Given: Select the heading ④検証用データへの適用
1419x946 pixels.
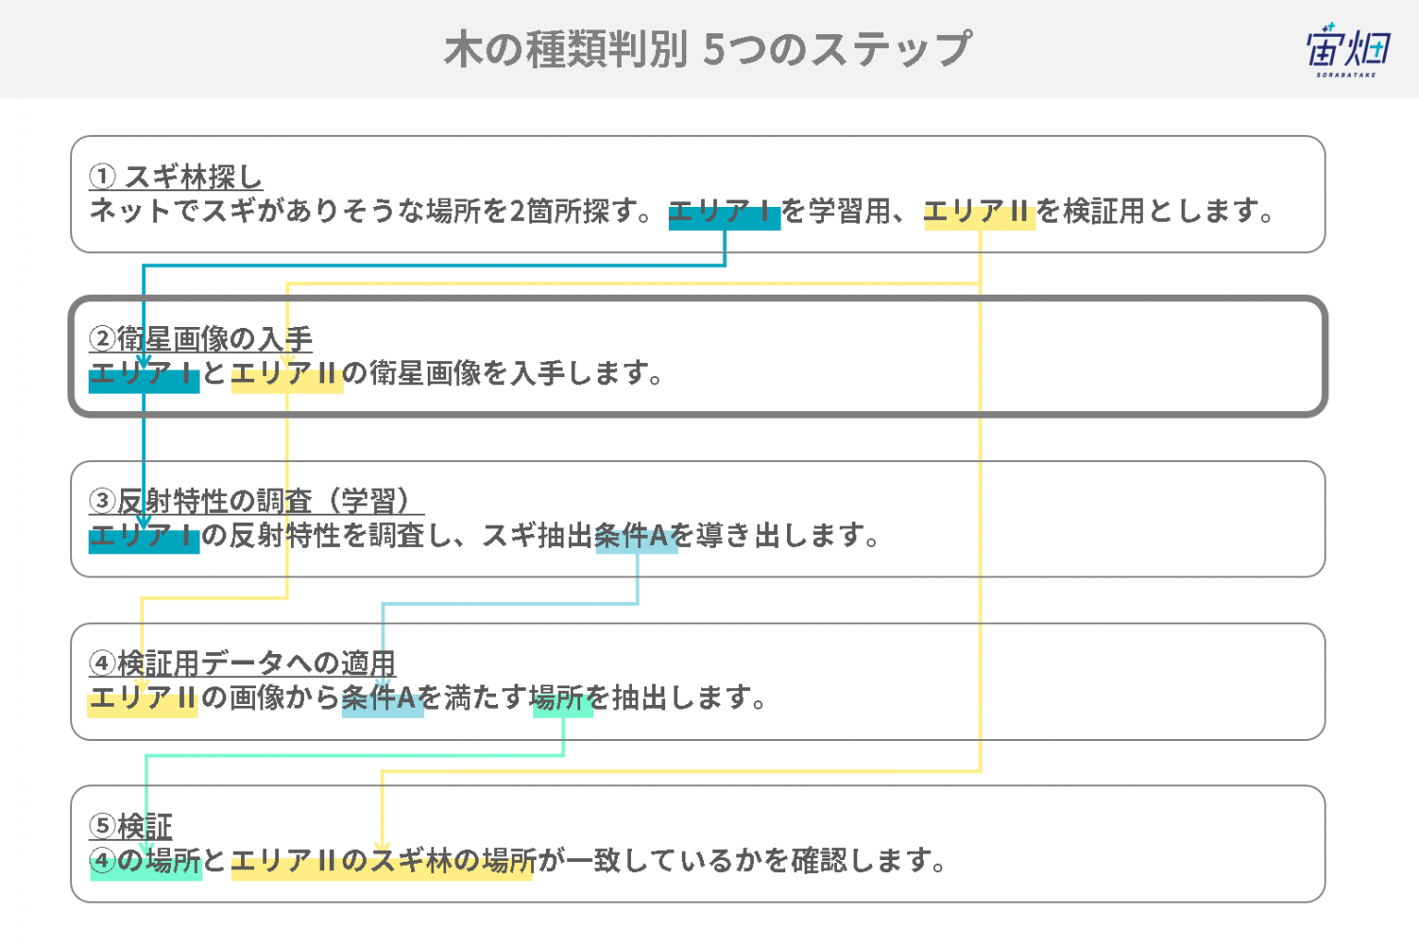Looking at the screenshot, I should coord(242,663).
